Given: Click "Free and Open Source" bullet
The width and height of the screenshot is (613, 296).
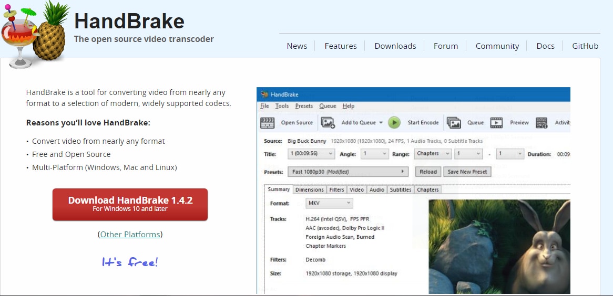Looking at the screenshot, I should click(x=71, y=154).
